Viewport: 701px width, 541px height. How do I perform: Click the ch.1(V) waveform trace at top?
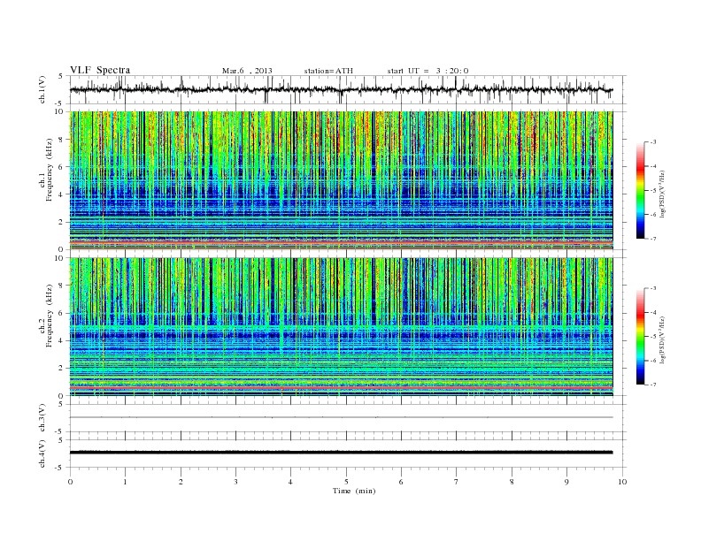pos(341,89)
